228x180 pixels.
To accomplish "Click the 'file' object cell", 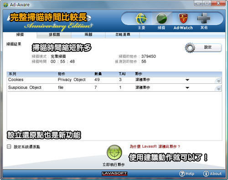I will (x=61, y=87).
